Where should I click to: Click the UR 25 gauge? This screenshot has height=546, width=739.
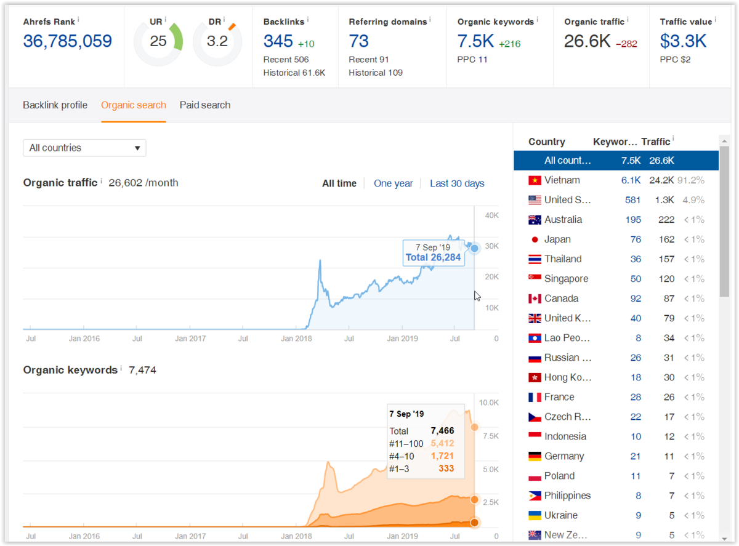[158, 42]
